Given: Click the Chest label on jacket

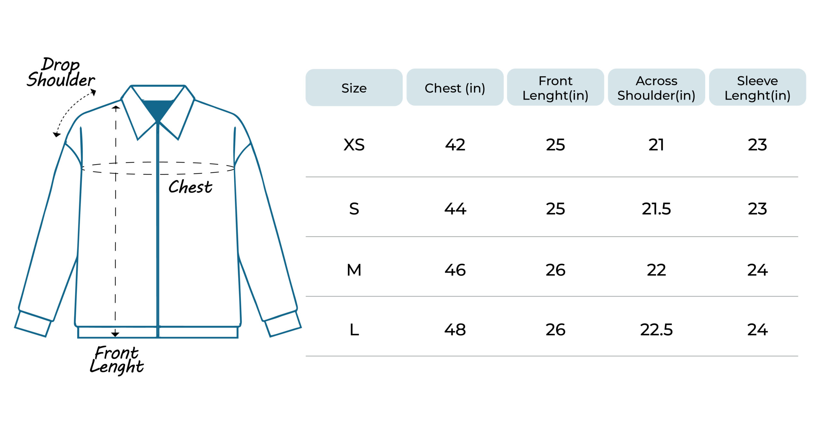Looking at the screenshot, I should (190, 187).
